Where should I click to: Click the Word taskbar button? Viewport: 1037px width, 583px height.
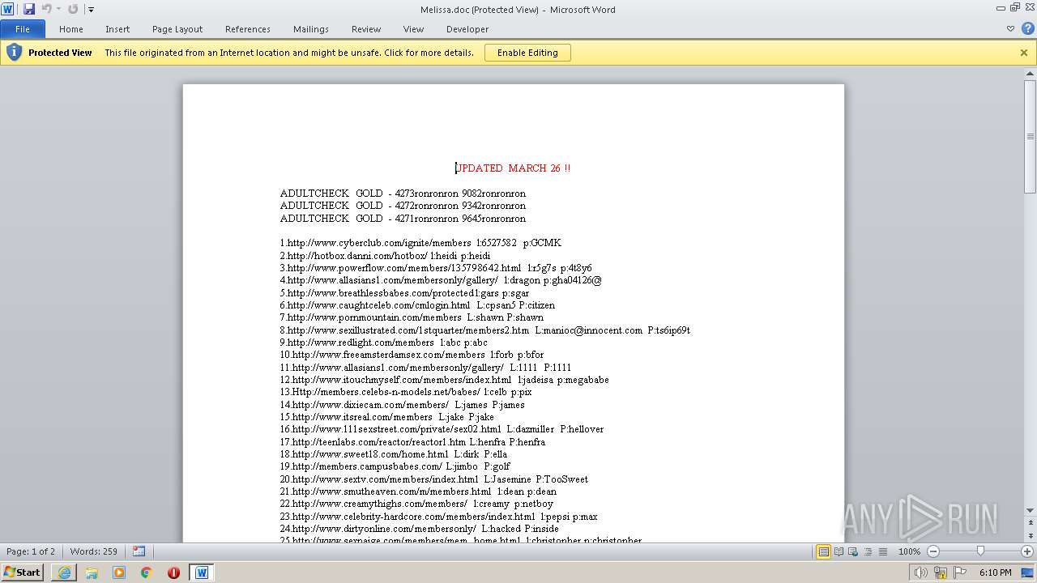coord(202,572)
